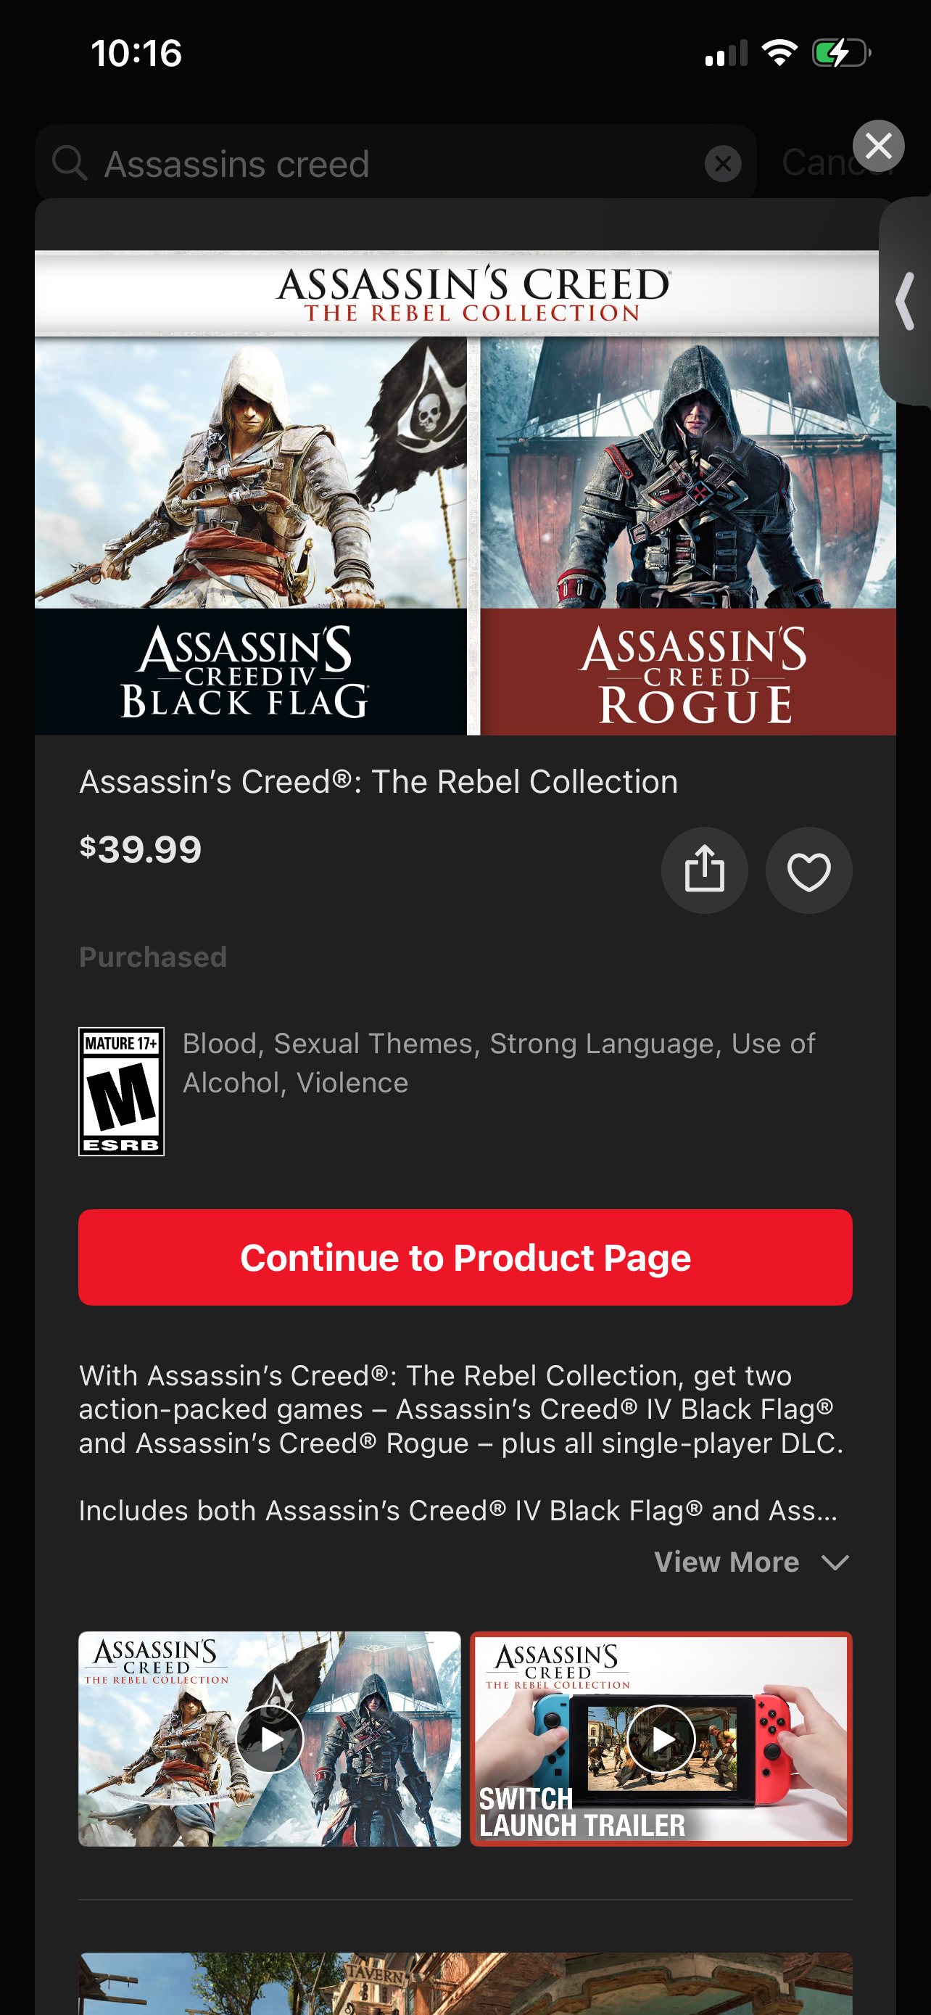This screenshot has width=931, height=2015.
Task: Open the side panel arrow handle
Action: pyautogui.click(x=906, y=301)
